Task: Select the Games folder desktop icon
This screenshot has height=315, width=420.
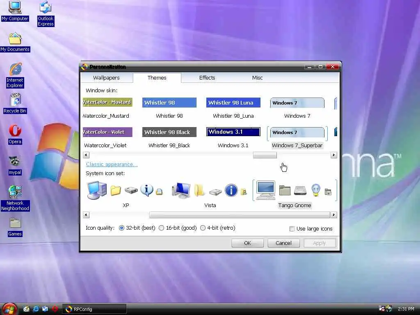Action: (x=15, y=227)
